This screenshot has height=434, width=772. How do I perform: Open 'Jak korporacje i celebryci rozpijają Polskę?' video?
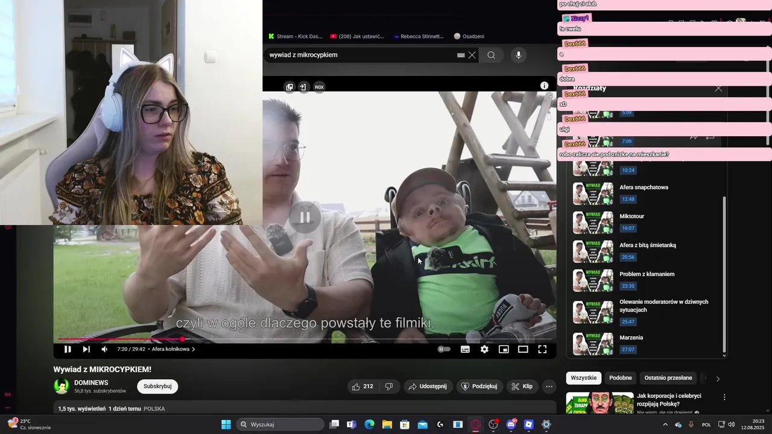(669, 400)
